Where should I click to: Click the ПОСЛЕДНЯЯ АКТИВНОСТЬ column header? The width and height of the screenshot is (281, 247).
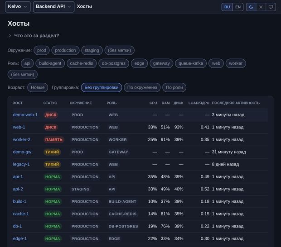tap(236, 103)
